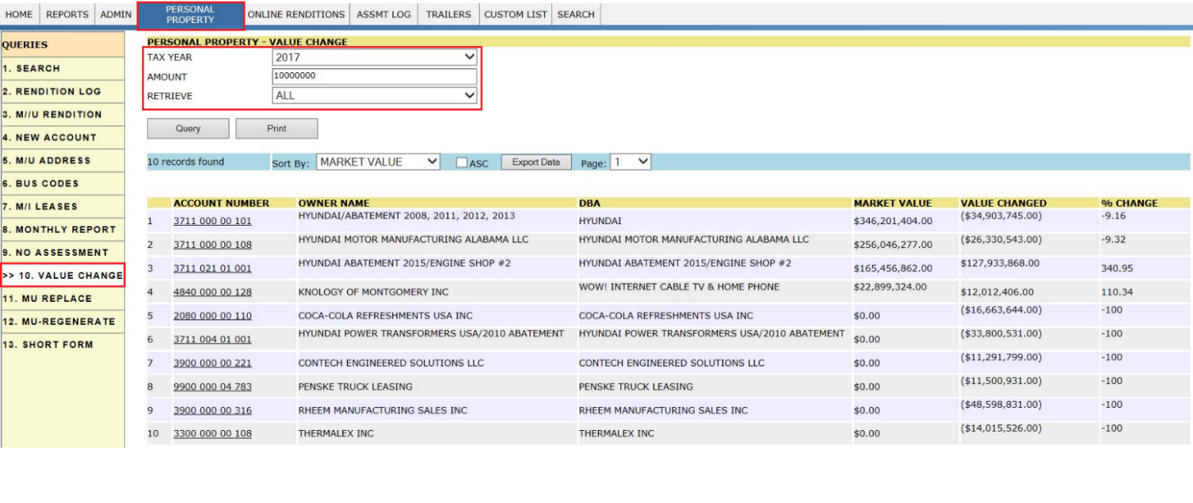Open 6. BUS CODES query
Image resolution: width=1193 pixels, height=503 pixels.
tap(63, 184)
